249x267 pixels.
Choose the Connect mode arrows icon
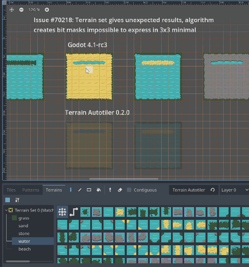click(x=62, y=212)
